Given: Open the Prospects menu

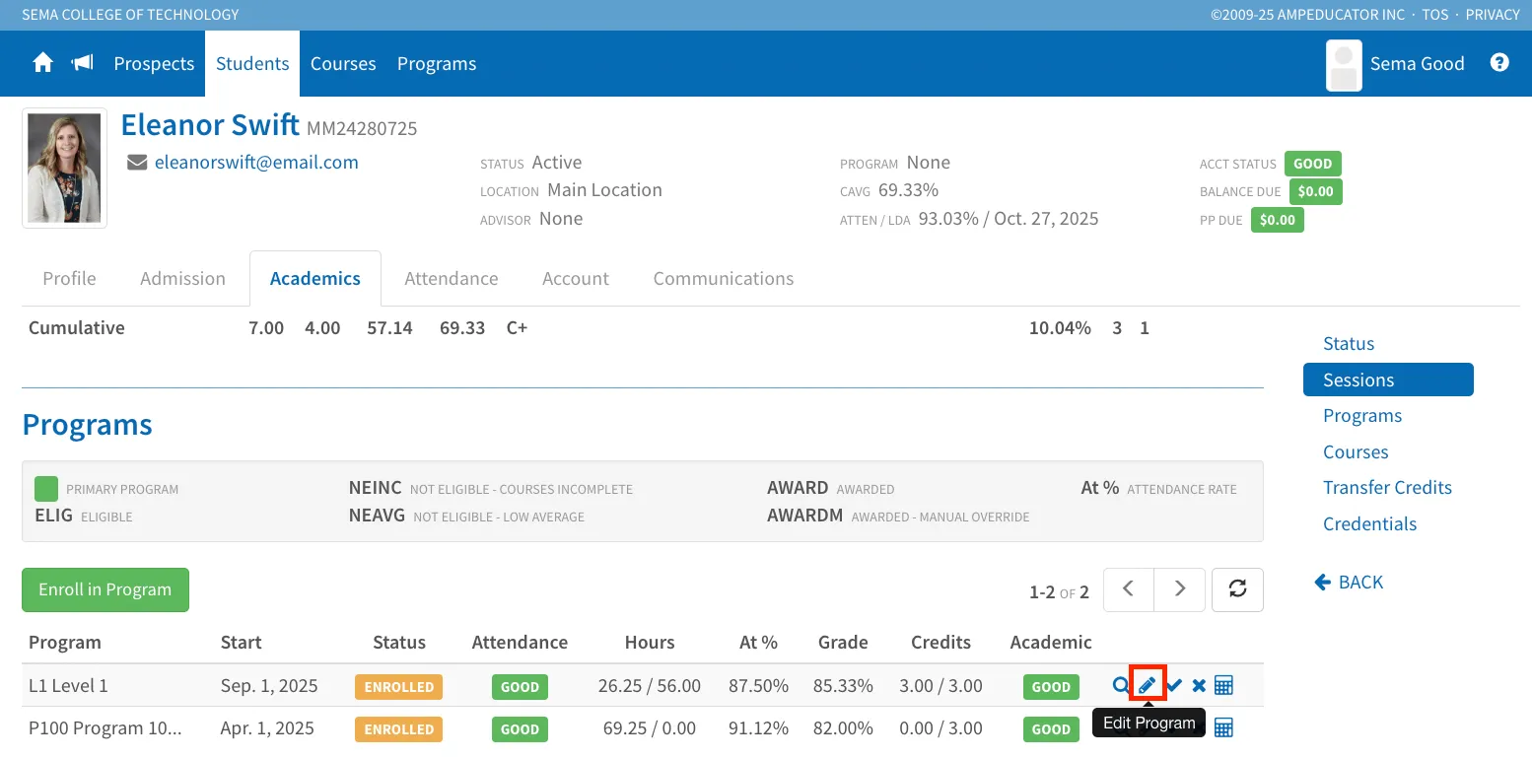Looking at the screenshot, I should [x=154, y=63].
